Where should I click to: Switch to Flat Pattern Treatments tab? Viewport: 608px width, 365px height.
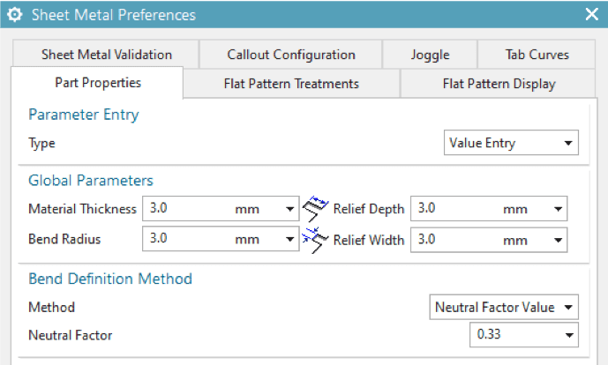290,84
